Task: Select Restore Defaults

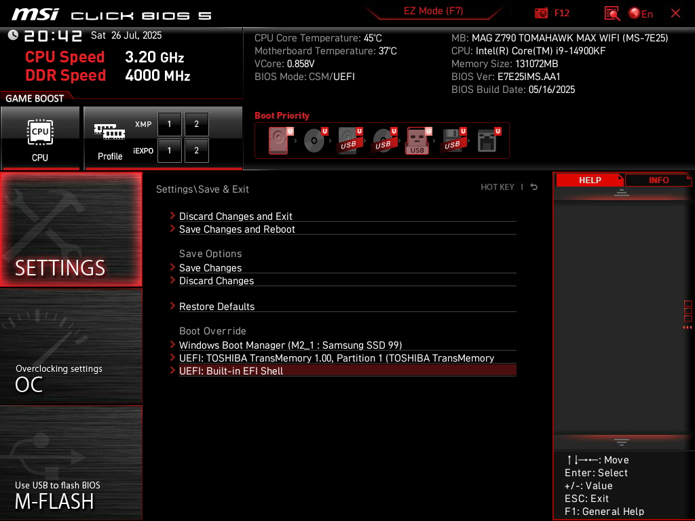Action: click(347, 306)
